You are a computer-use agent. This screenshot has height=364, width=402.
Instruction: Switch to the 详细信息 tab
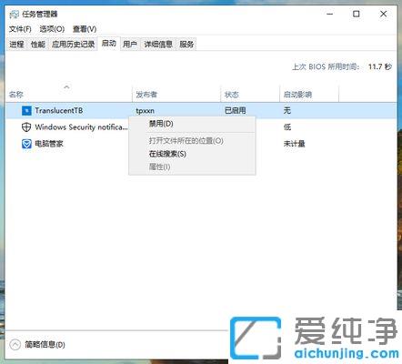pyautogui.click(x=158, y=45)
